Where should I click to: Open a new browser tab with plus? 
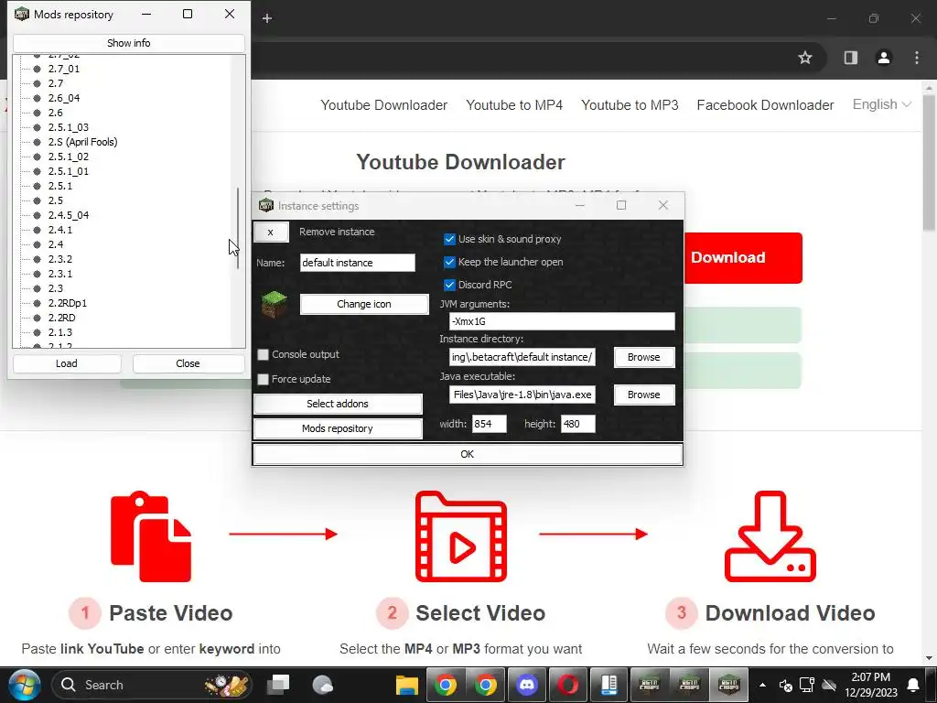[x=267, y=18]
